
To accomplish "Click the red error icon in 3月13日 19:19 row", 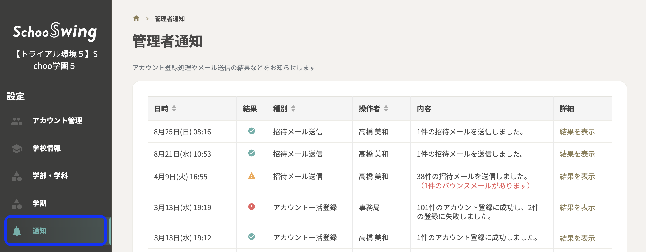I will click(x=251, y=207).
